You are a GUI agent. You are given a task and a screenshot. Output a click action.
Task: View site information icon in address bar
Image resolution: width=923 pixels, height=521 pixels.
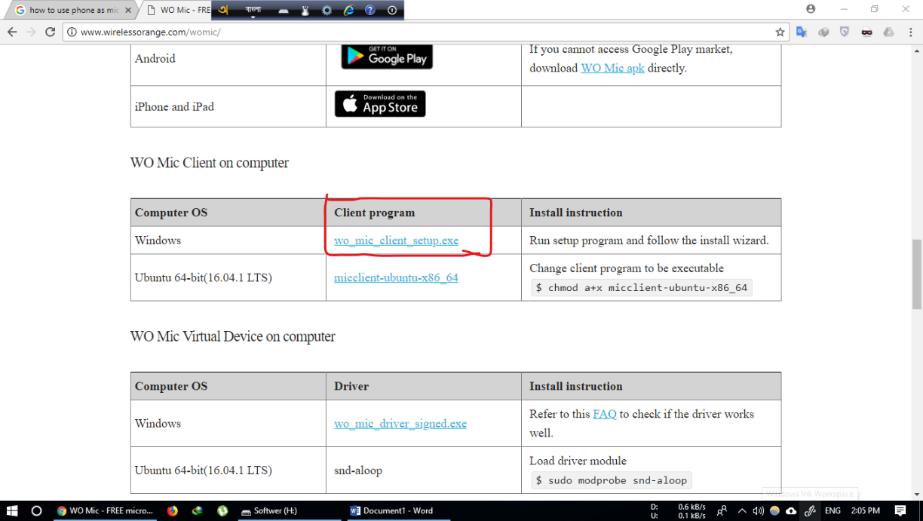[x=72, y=32]
